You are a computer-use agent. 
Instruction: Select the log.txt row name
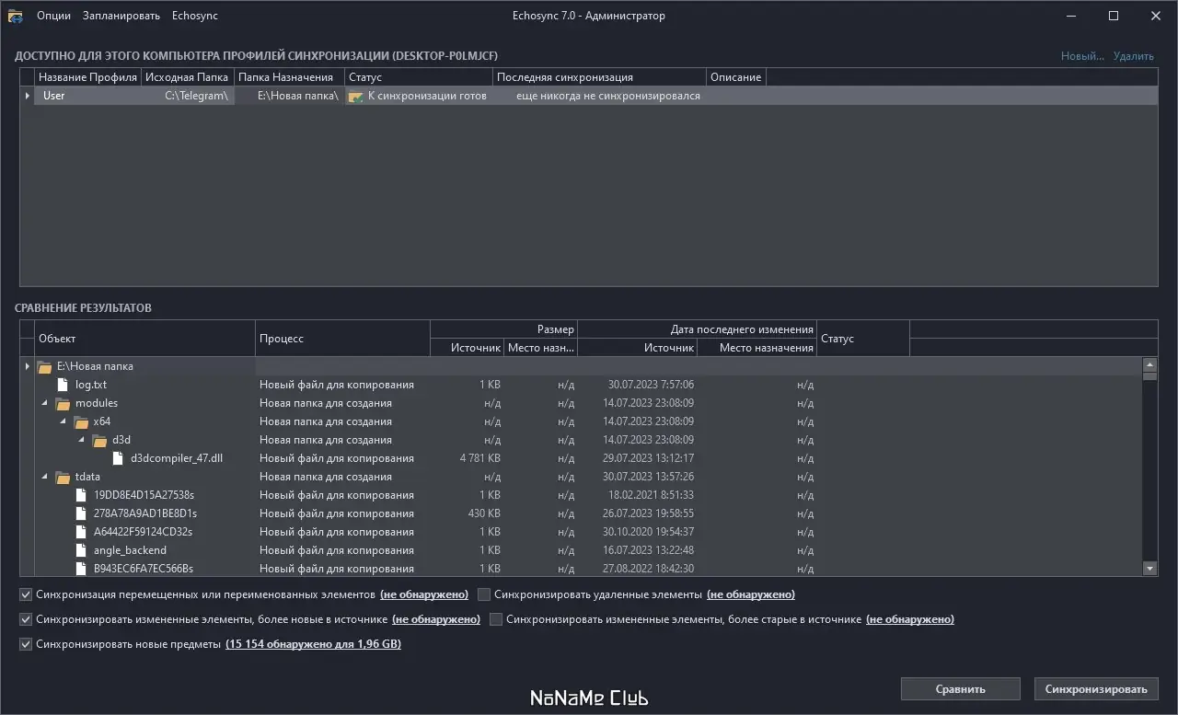tap(91, 385)
